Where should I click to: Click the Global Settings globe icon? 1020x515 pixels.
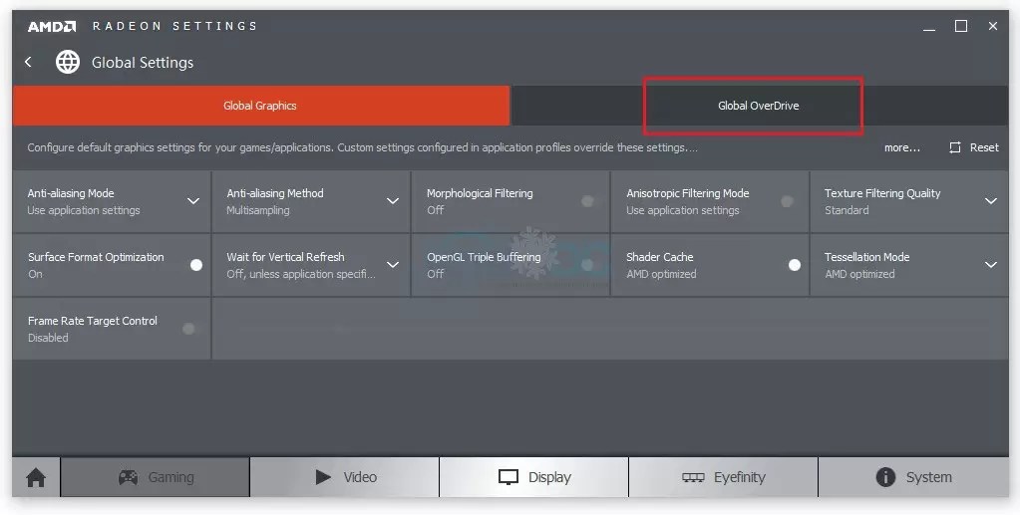68,62
